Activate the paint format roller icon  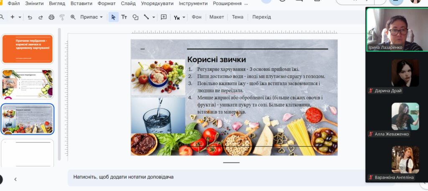tap(62, 17)
